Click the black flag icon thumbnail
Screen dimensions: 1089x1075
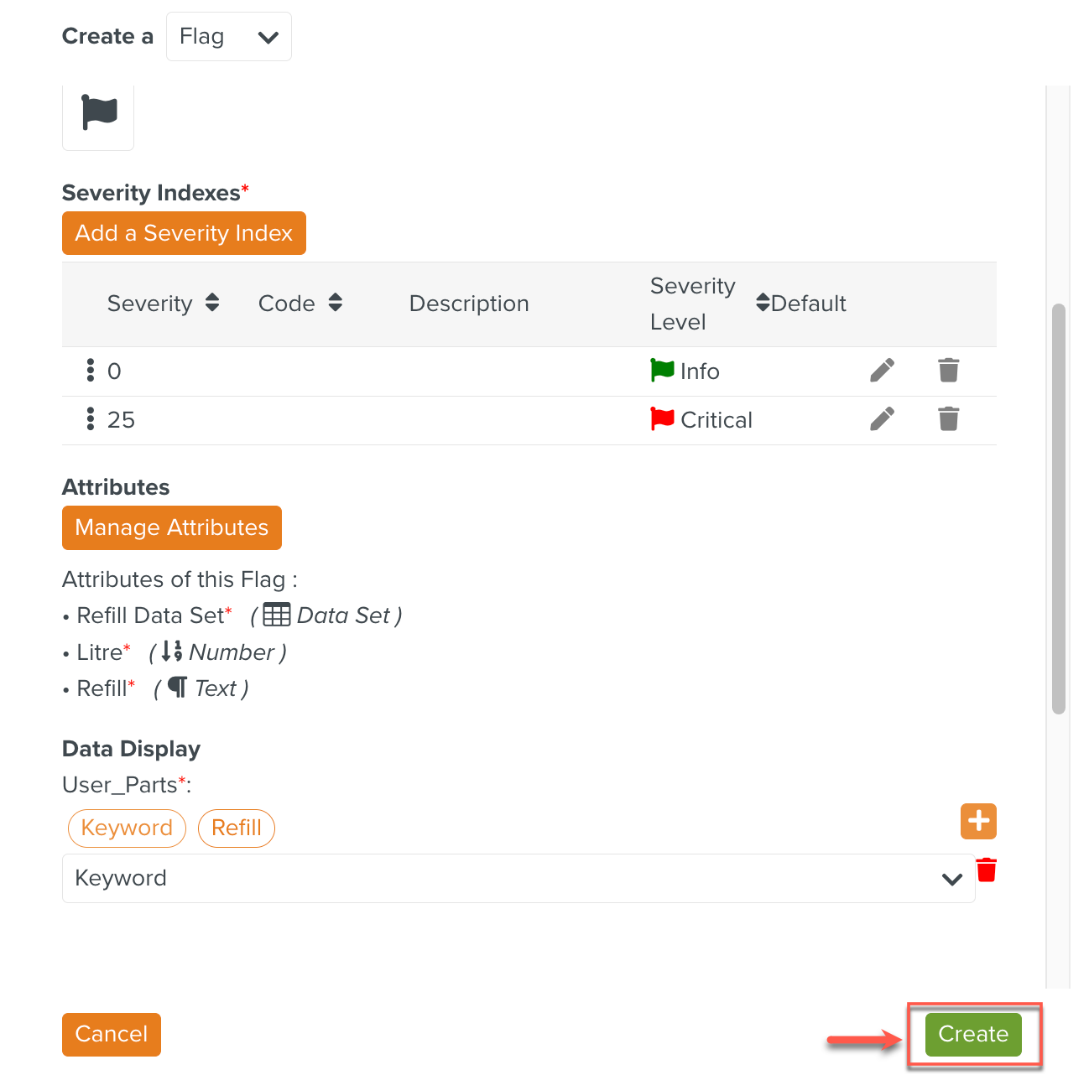coord(98,113)
